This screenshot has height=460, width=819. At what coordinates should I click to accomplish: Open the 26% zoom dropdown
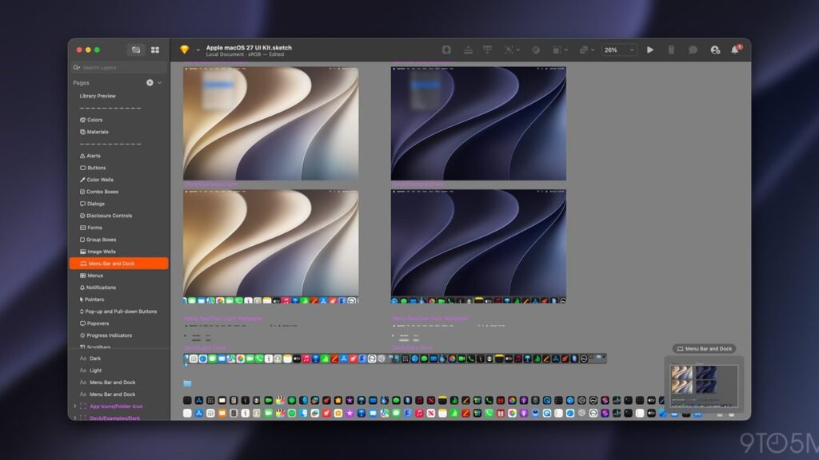pyautogui.click(x=618, y=50)
